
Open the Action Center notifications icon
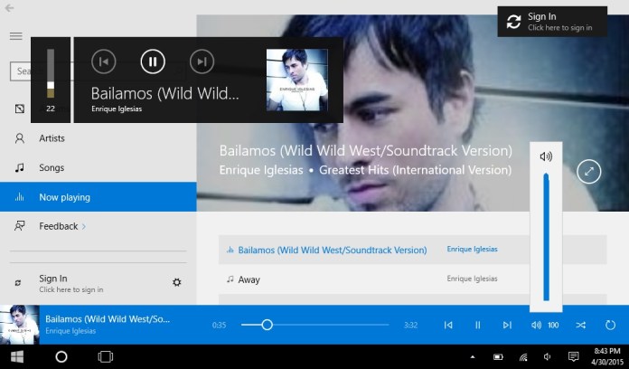click(574, 356)
